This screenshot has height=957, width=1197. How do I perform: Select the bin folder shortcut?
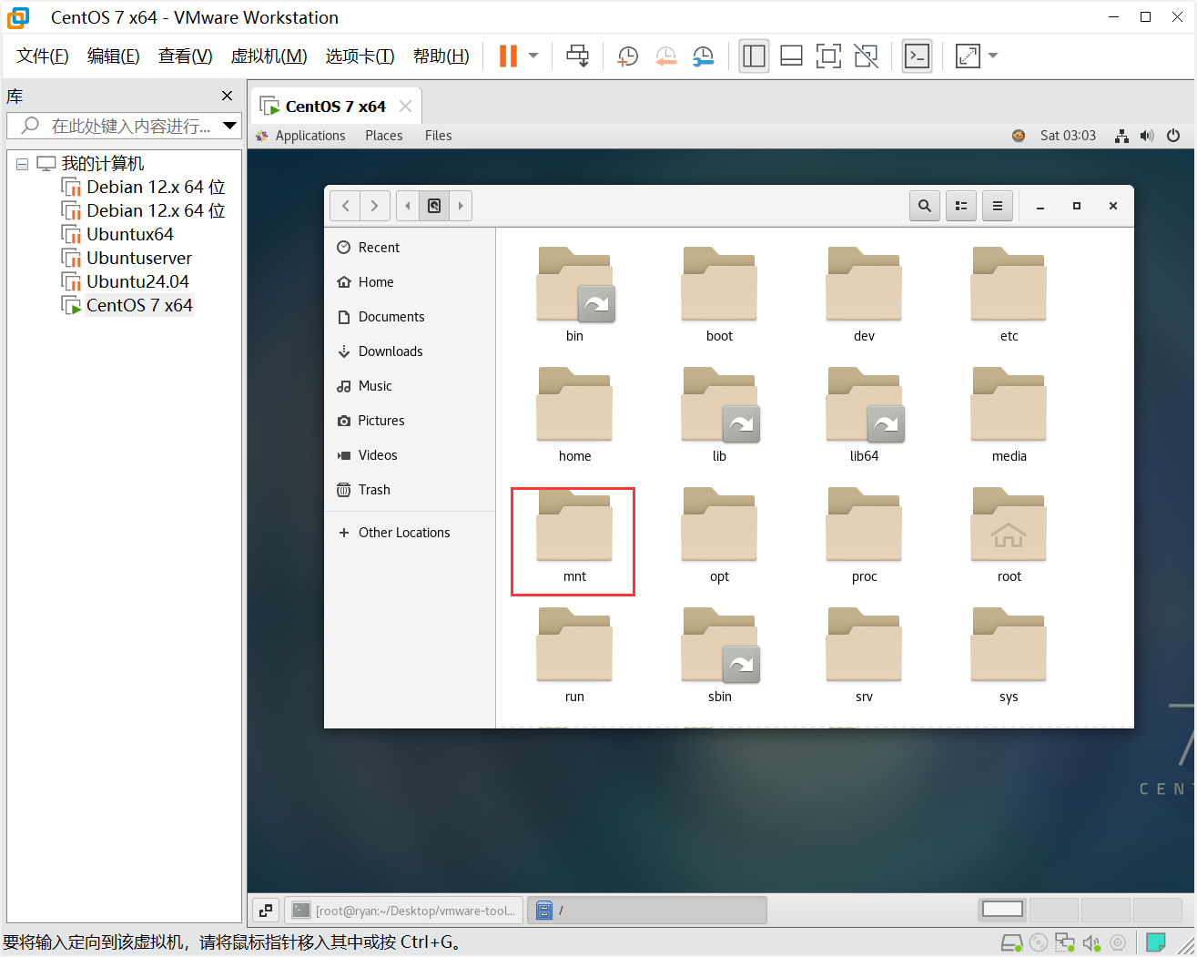[574, 295]
